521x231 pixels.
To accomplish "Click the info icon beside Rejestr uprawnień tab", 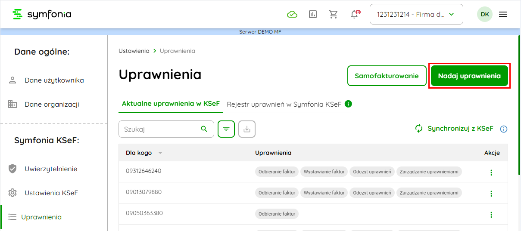I will pos(348,104).
